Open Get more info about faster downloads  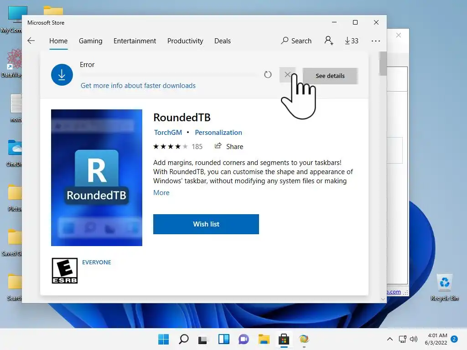coord(138,86)
